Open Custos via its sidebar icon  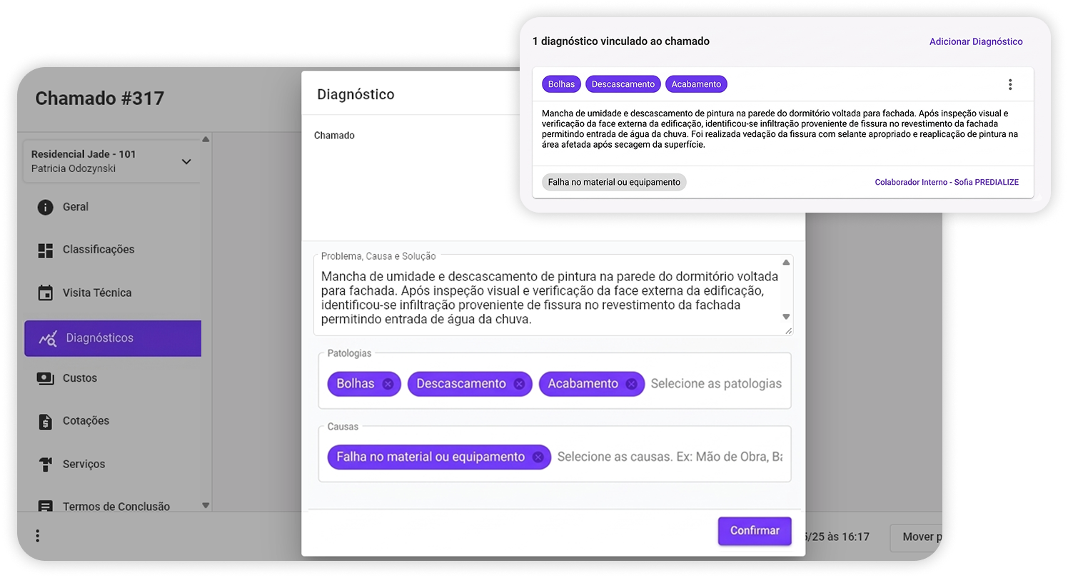point(45,377)
